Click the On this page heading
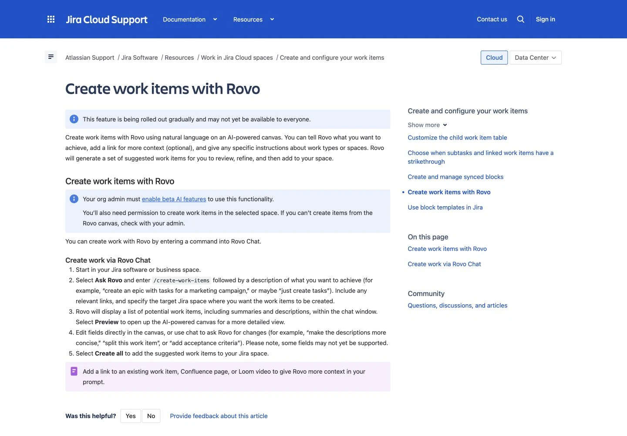Viewport: 627px width, 436px height. pyautogui.click(x=428, y=237)
